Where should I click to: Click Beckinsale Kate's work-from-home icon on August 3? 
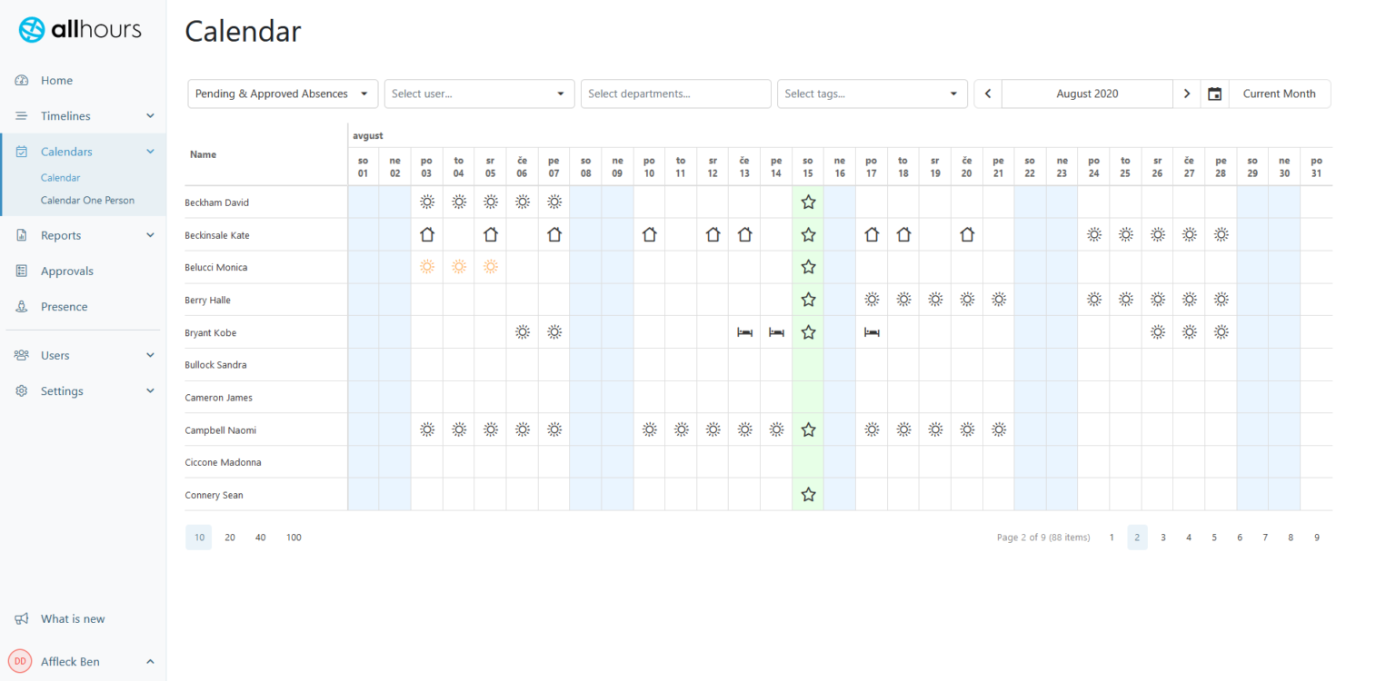(x=427, y=234)
